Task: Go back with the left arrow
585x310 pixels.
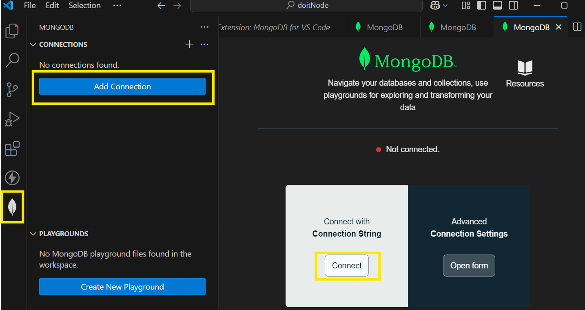Action: (162, 6)
